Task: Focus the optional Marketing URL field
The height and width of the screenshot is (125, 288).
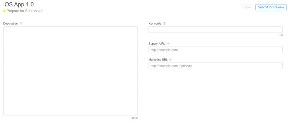Action: [x=215, y=66]
